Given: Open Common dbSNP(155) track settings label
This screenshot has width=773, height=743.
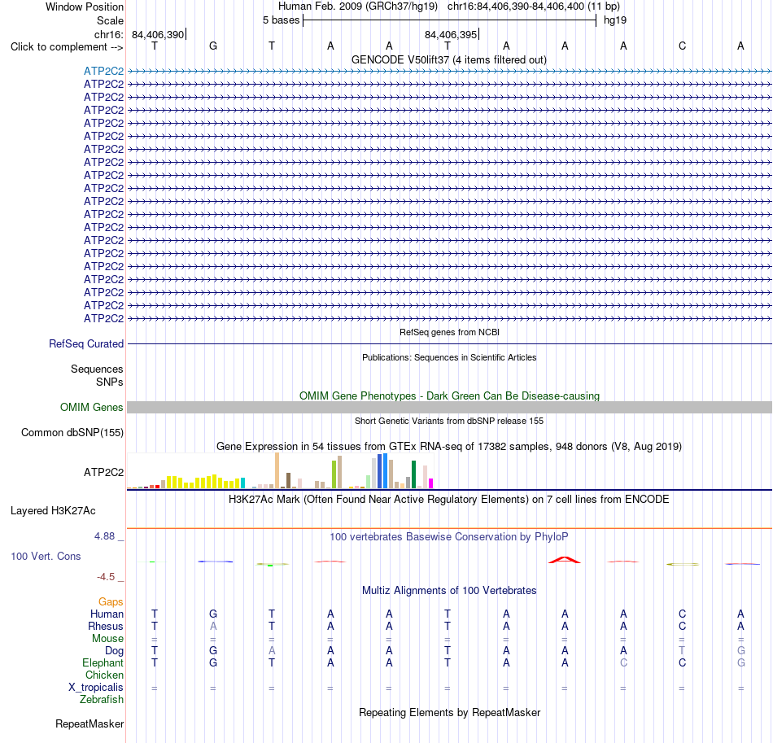Looking at the screenshot, I should (x=72, y=432).
